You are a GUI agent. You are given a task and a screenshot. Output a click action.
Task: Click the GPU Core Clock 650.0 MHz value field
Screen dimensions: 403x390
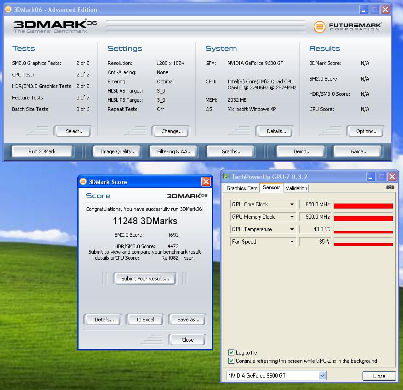pyautogui.click(x=315, y=204)
